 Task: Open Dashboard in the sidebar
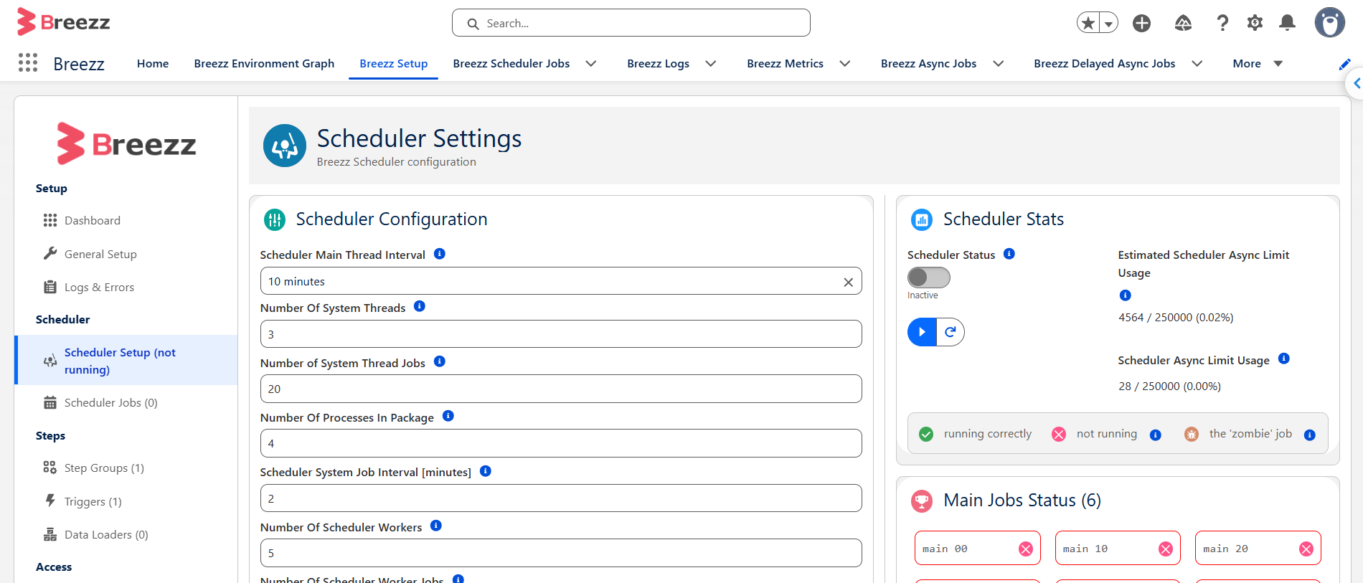point(126,220)
